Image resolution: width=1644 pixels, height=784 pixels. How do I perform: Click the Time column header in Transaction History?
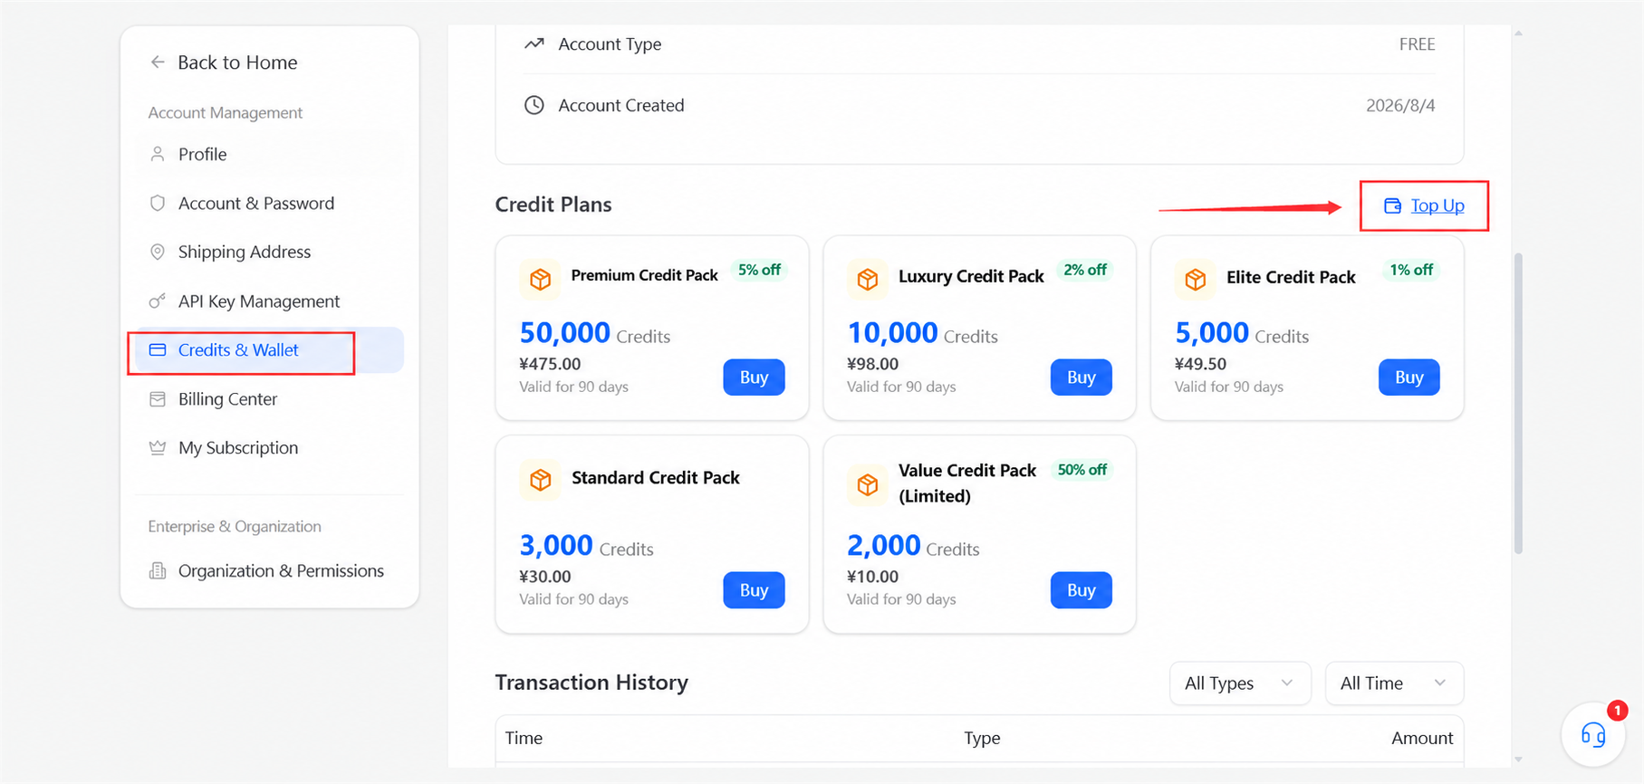click(x=524, y=738)
